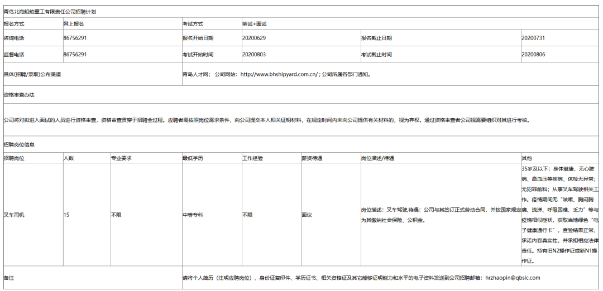Screen dimensions: 603x291
Task: Select 不限 under 工作经验
Action: (247, 215)
